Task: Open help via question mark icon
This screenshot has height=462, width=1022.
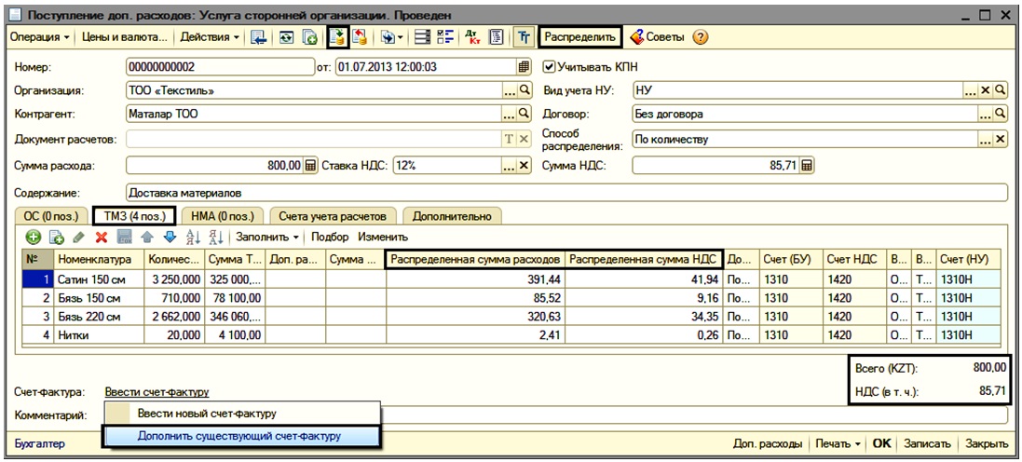Action: coord(700,38)
